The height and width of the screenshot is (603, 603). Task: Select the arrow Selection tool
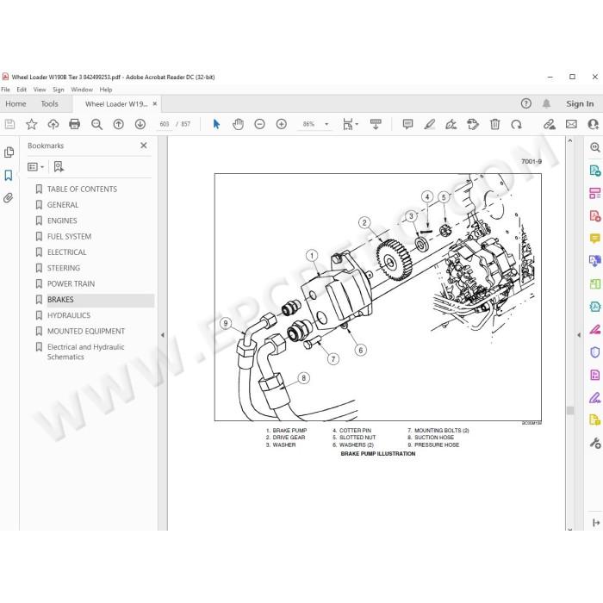(216, 124)
